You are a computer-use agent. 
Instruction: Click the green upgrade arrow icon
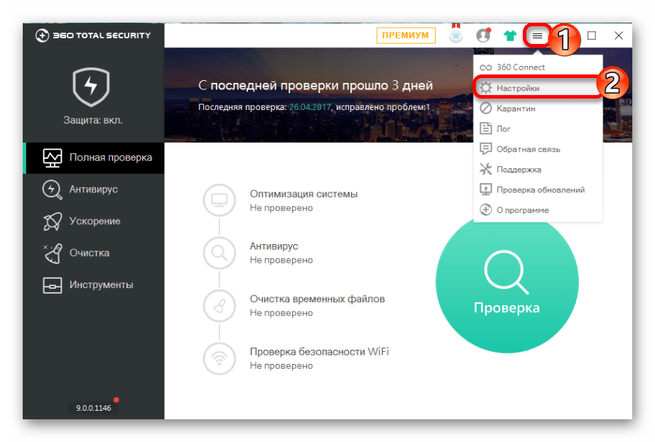(x=511, y=35)
